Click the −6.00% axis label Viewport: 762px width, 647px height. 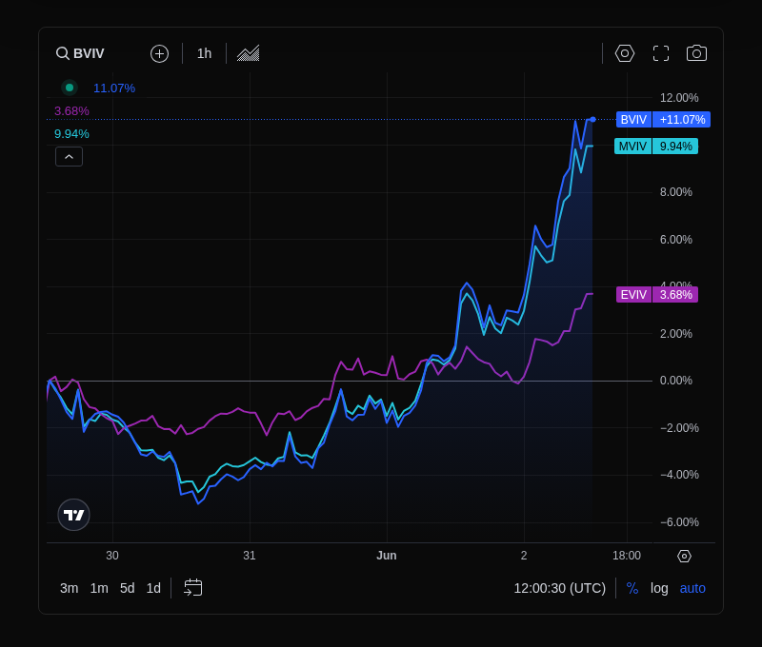[679, 522]
